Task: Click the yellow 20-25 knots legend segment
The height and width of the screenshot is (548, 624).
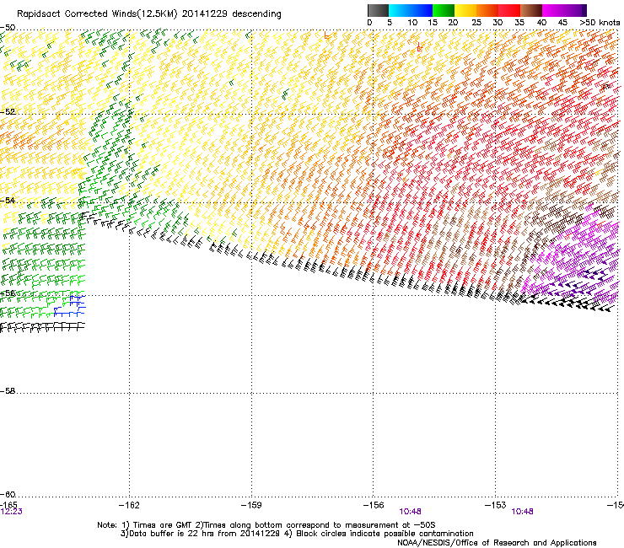Action: coord(465,10)
